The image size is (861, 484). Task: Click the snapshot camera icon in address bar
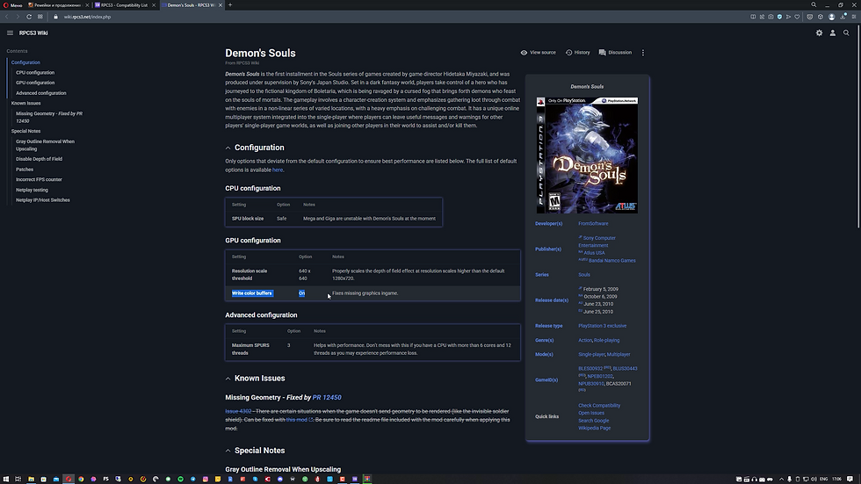click(771, 17)
